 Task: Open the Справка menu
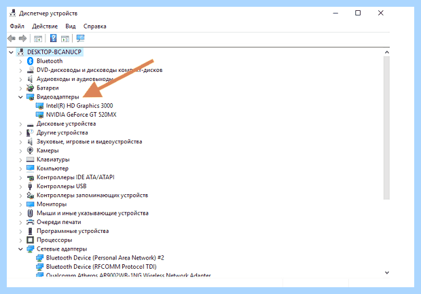tap(94, 26)
